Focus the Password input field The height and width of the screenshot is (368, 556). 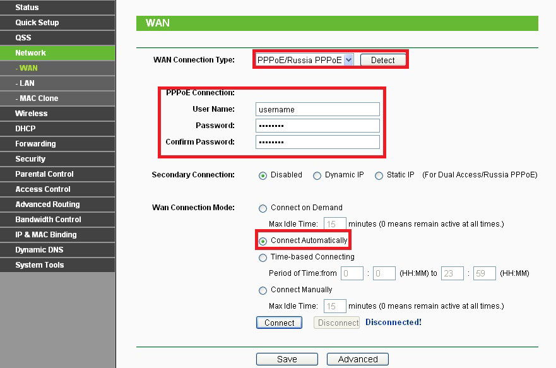point(317,126)
